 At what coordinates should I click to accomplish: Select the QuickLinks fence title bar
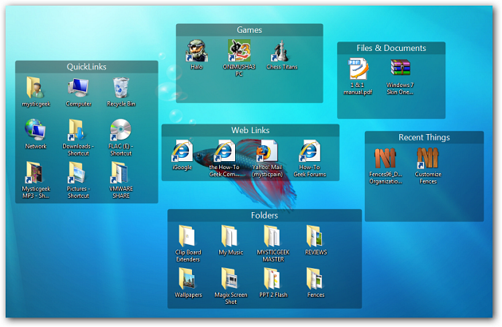coord(86,67)
